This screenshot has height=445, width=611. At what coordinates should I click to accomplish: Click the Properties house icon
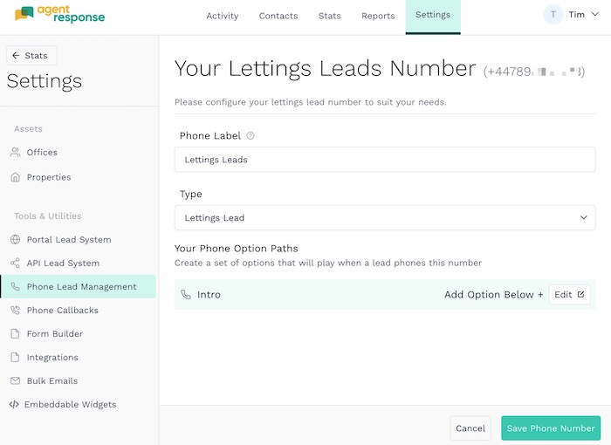pos(15,177)
